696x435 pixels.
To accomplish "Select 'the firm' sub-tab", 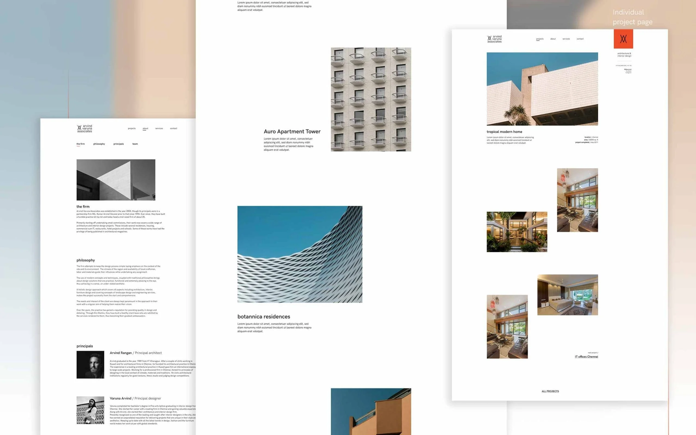I will (80, 144).
